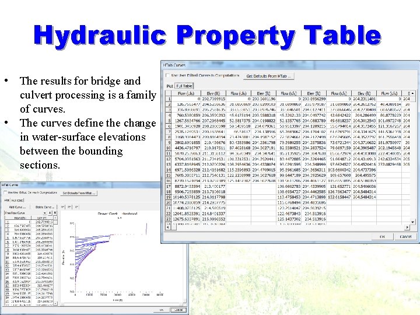Click cell 204.3027191 in Full Table

264,148
